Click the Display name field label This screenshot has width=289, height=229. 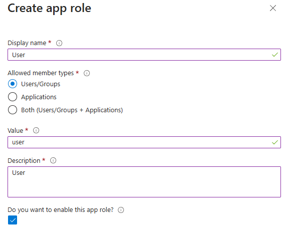coord(27,43)
